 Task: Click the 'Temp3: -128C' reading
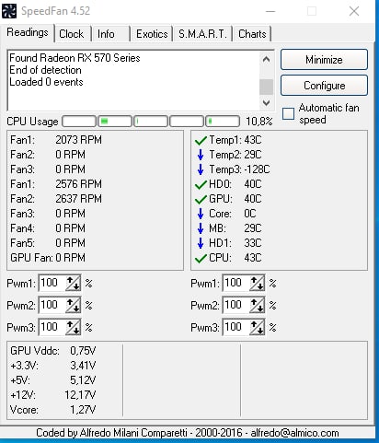pos(239,169)
